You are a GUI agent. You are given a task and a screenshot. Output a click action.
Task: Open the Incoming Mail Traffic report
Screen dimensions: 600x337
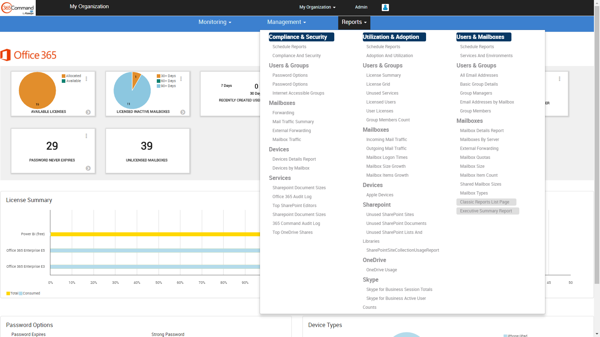pos(386,140)
